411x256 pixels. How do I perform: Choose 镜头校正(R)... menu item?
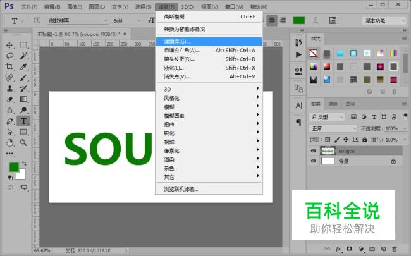(x=209, y=59)
